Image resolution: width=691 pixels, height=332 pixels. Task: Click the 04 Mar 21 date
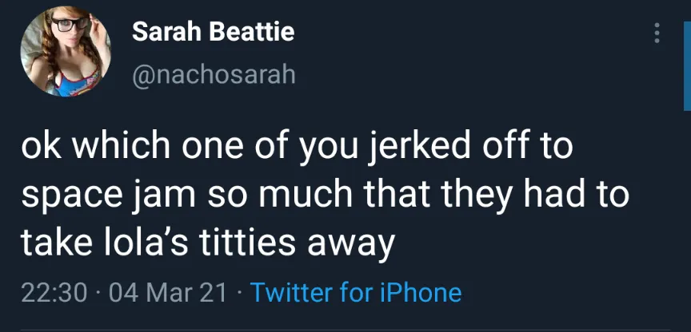pyautogui.click(x=168, y=292)
